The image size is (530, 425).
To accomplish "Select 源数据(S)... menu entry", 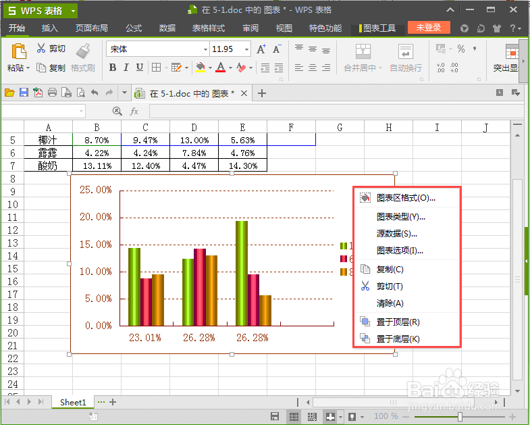I will (x=406, y=234).
